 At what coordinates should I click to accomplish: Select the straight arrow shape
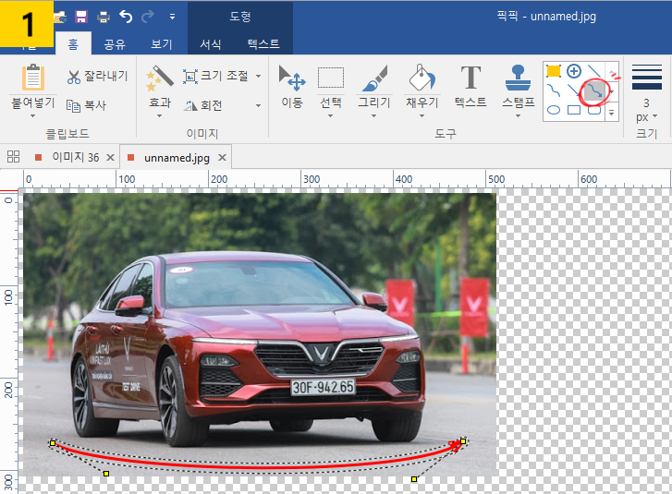coord(573,90)
